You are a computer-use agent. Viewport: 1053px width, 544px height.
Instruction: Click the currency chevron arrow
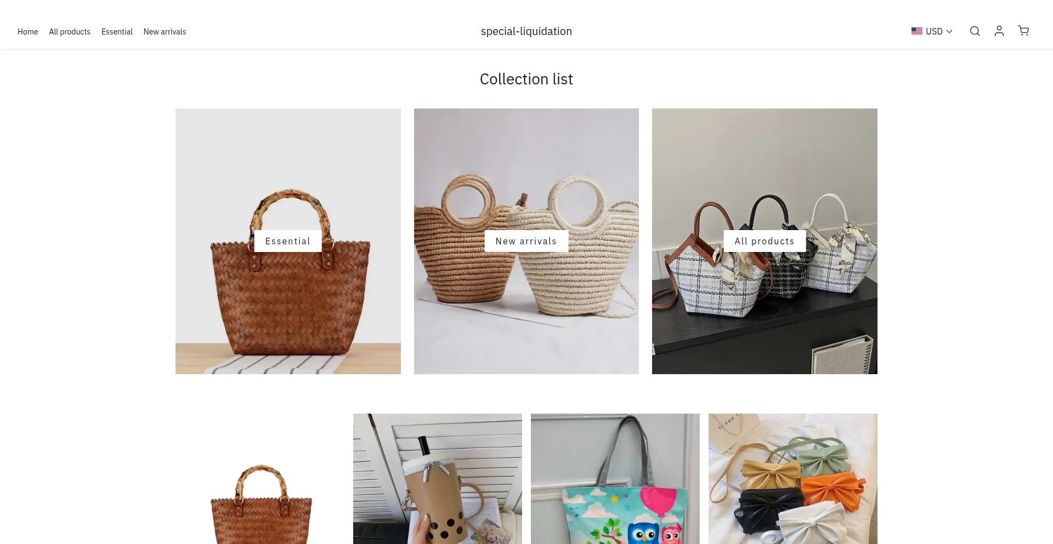click(x=949, y=32)
